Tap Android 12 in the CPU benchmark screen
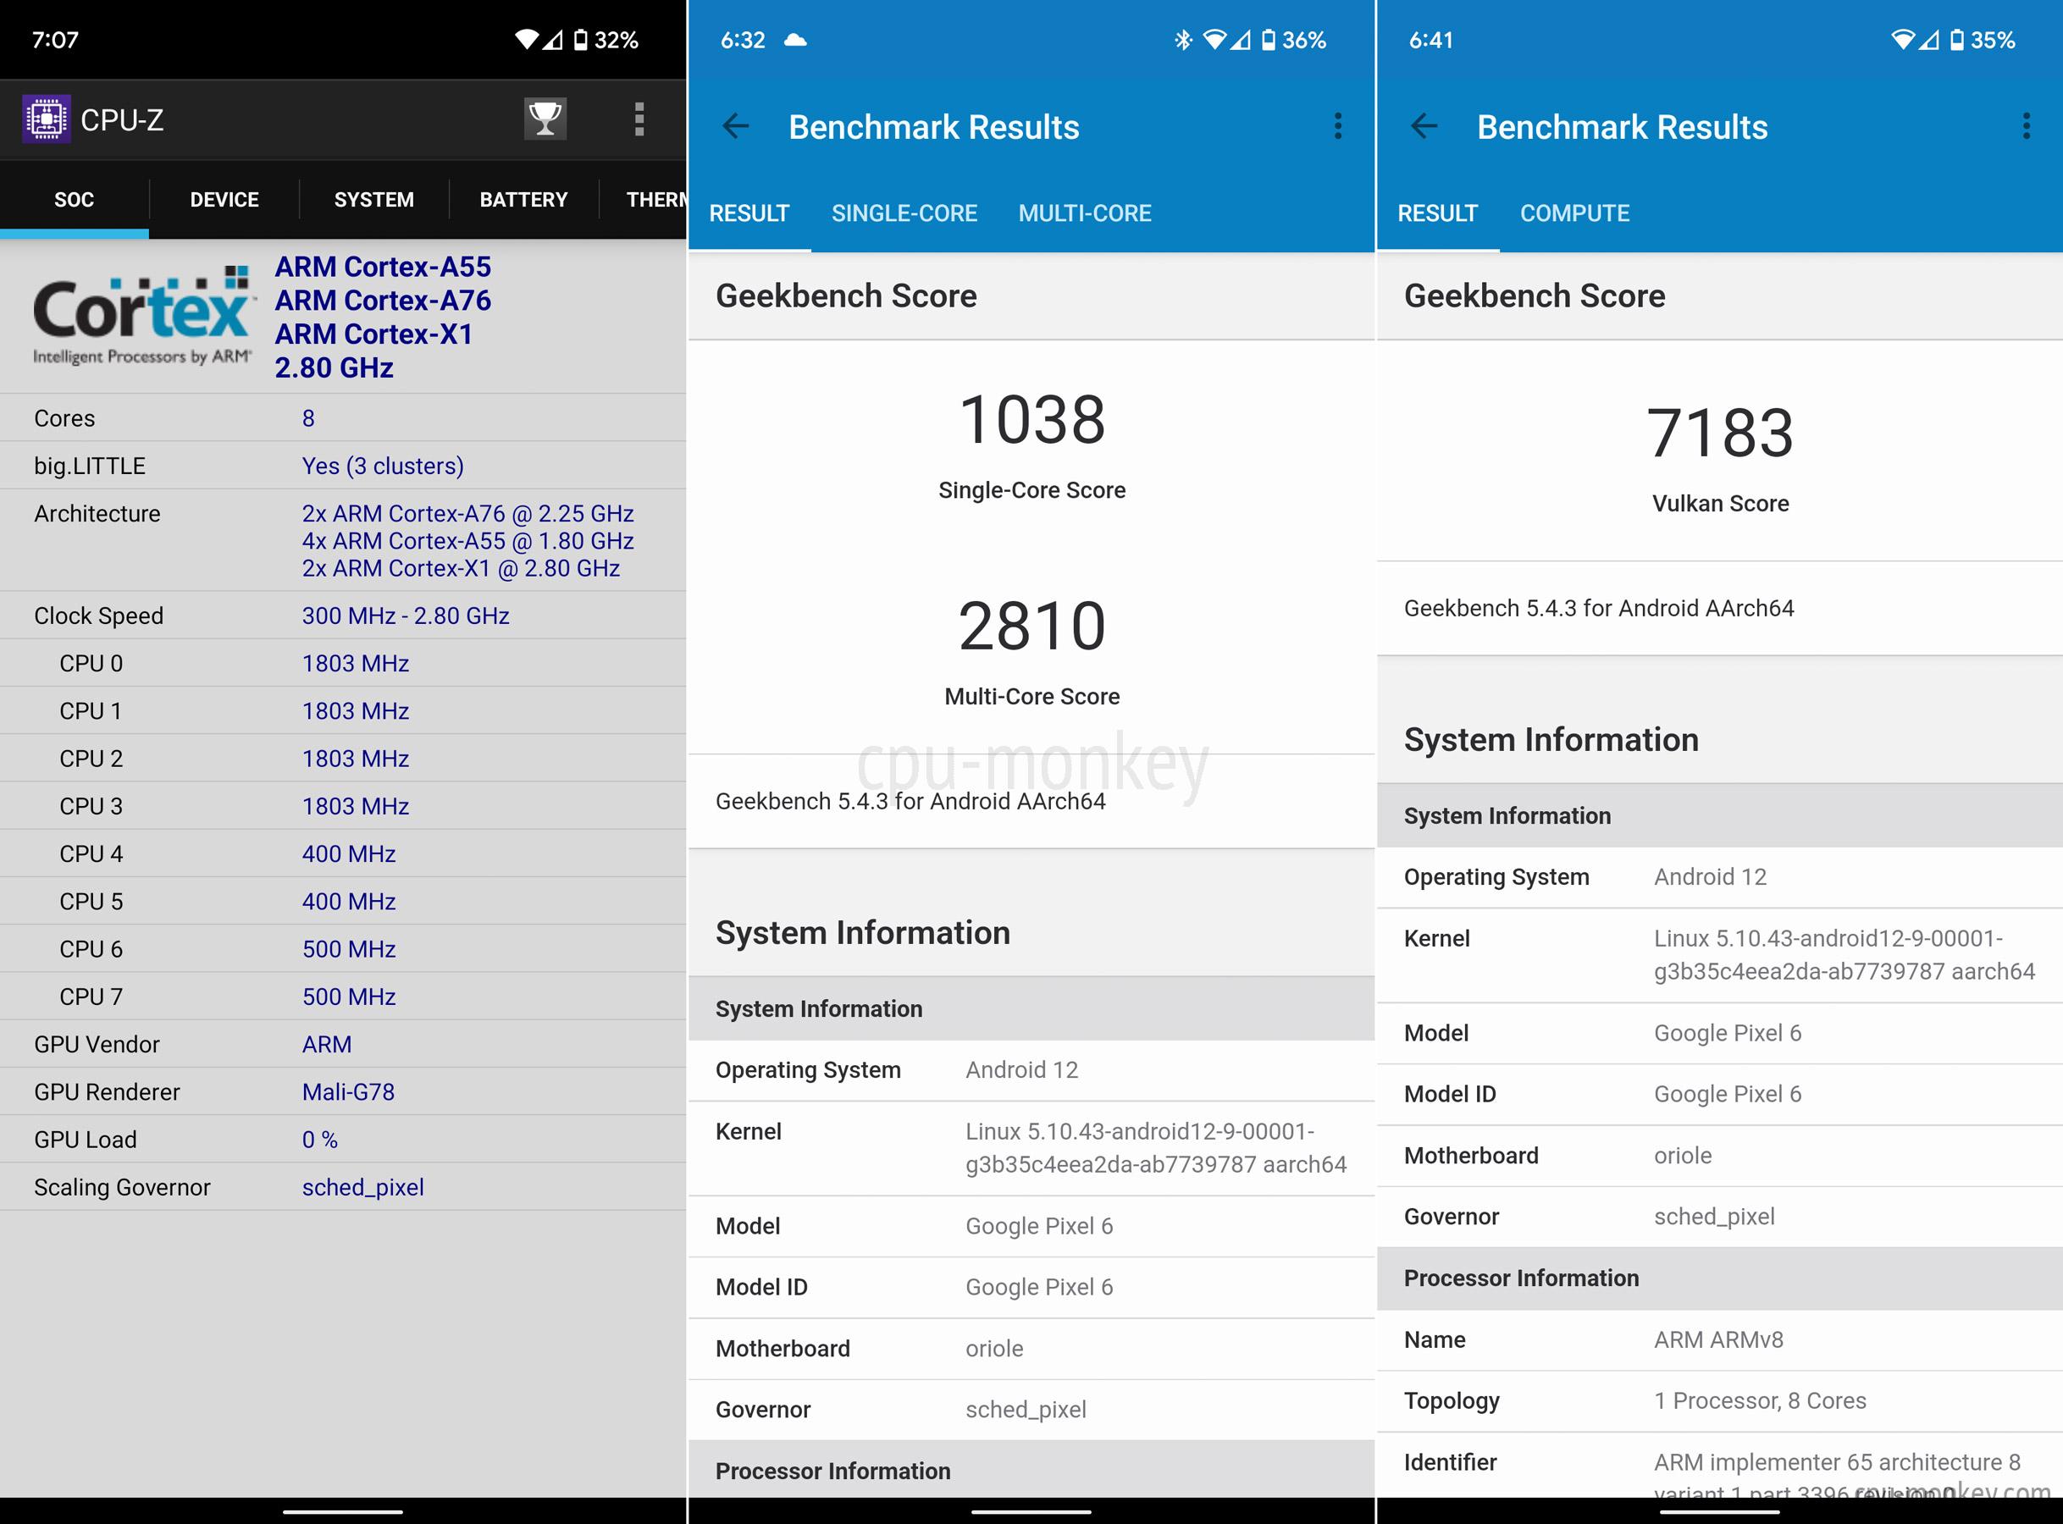This screenshot has height=1524, width=2063. pyautogui.click(x=1021, y=1070)
